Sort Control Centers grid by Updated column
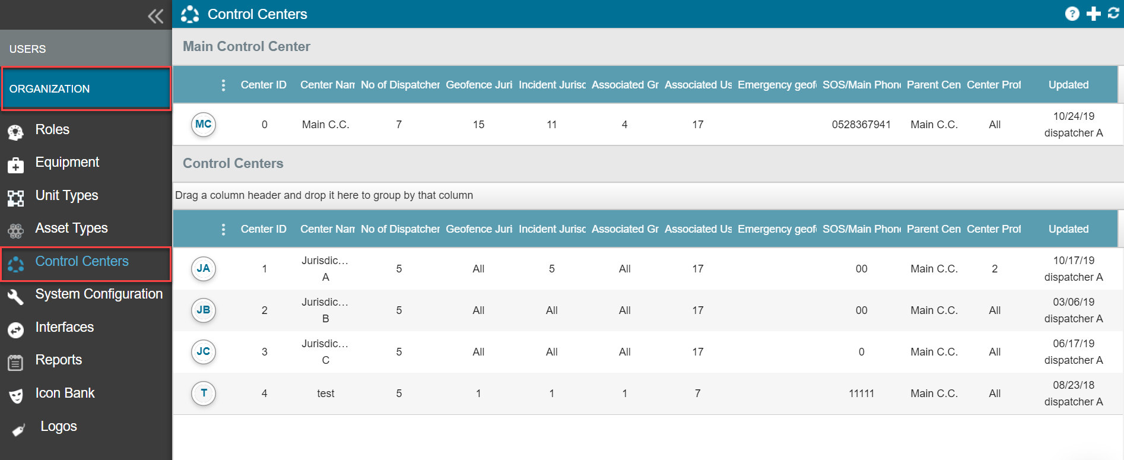The image size is (1124, 460). click(x=1068, y=229)
